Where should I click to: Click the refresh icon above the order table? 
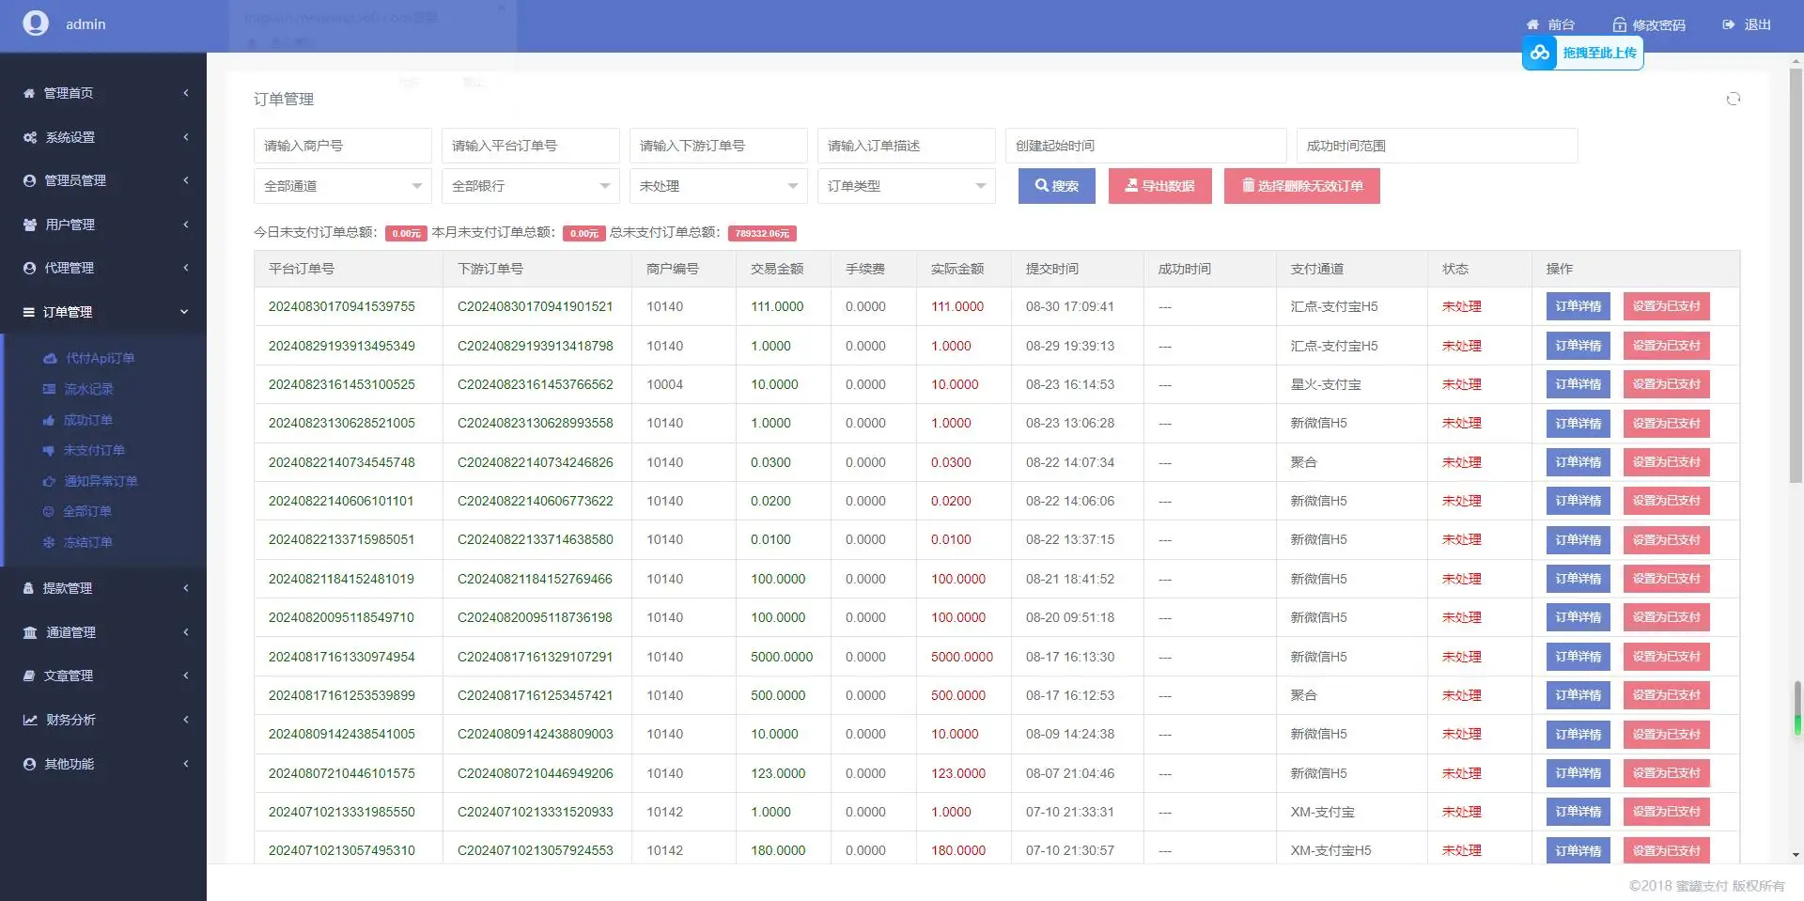(1733, 99)
